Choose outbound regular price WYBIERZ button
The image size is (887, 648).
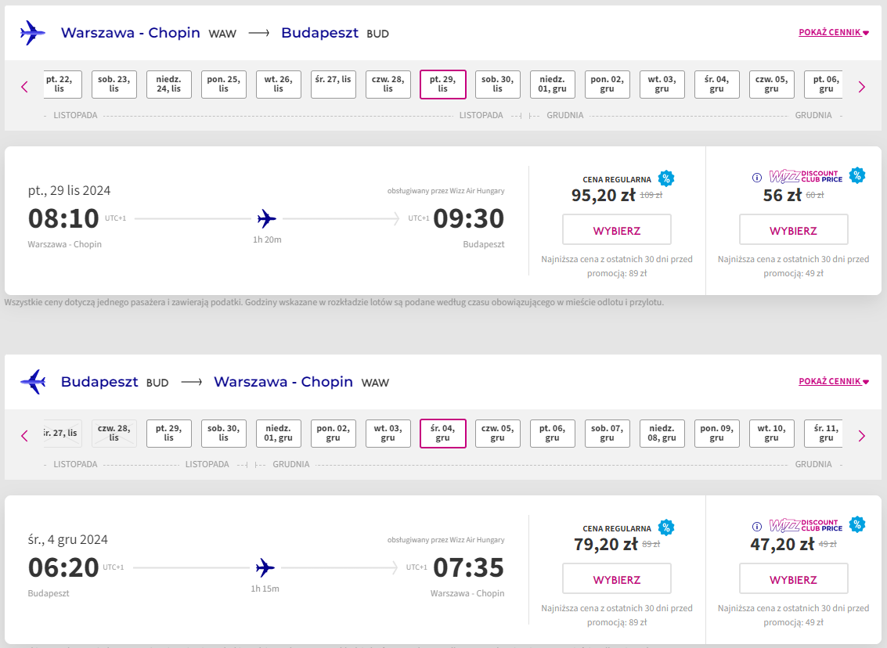617,229
